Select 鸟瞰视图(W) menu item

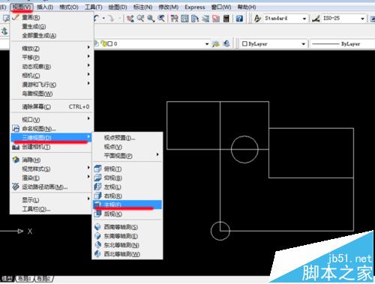52,94
